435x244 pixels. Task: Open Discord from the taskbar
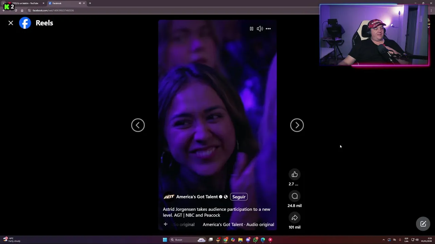point(248,240)
